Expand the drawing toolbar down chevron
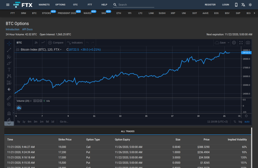The height and width of the screenshot is (168, 258). tap(9, 124)
